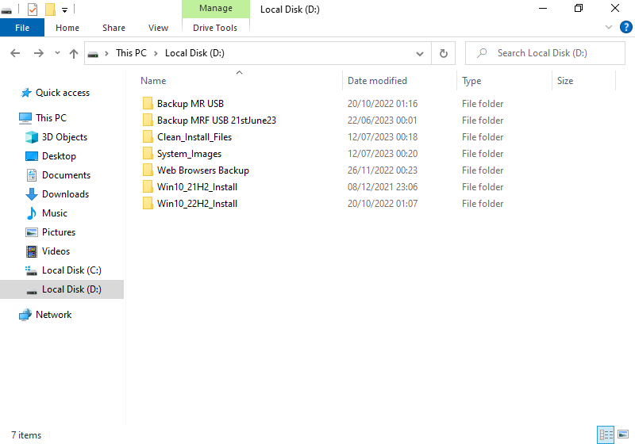
Task: Select Network in navigation pane
Action: tap(53, 315)
